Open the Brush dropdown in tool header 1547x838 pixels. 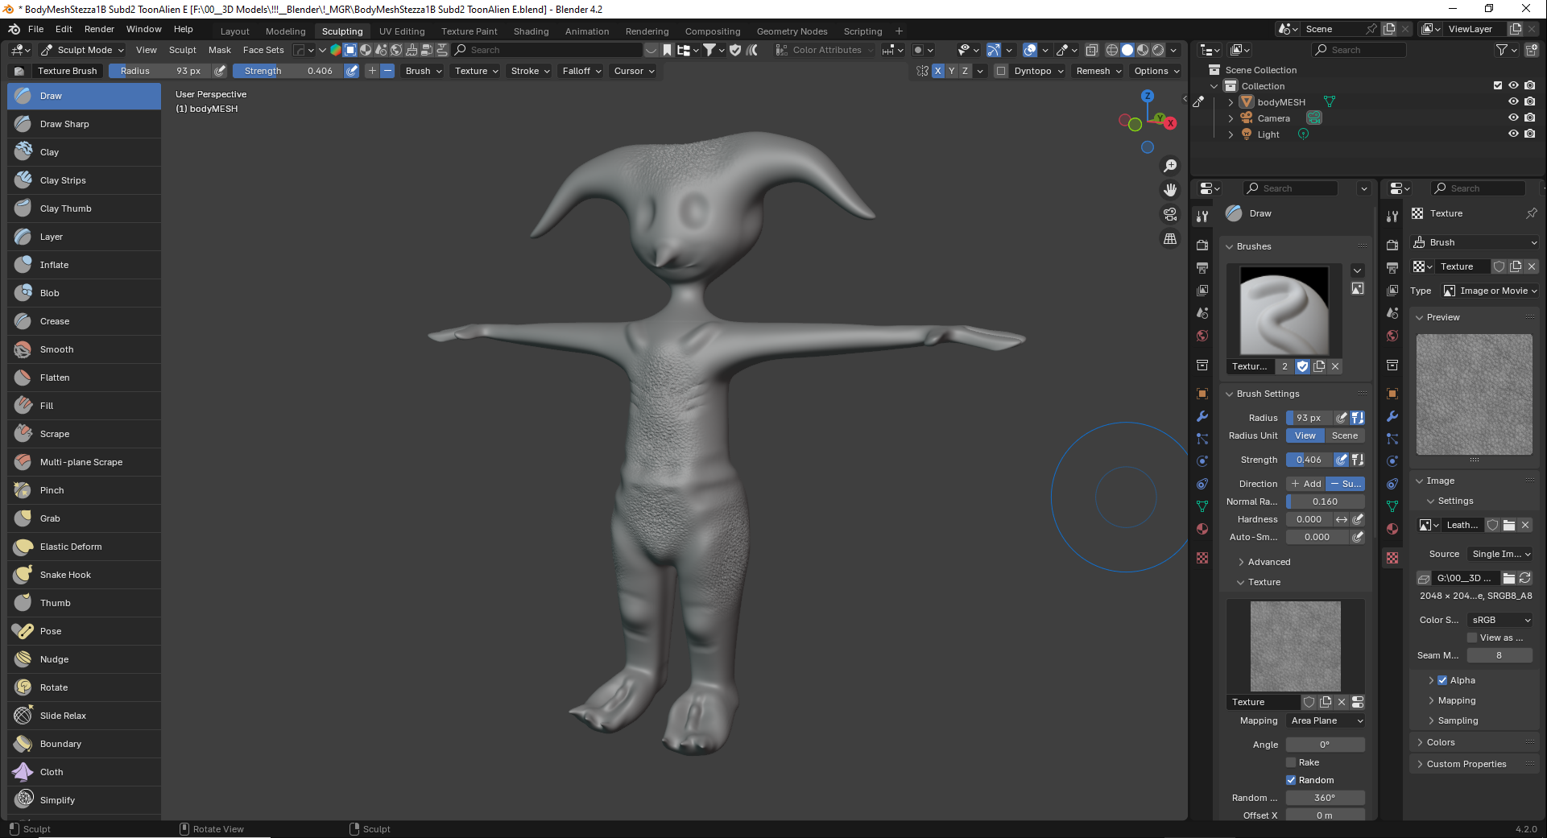click(x=424, y=71)
